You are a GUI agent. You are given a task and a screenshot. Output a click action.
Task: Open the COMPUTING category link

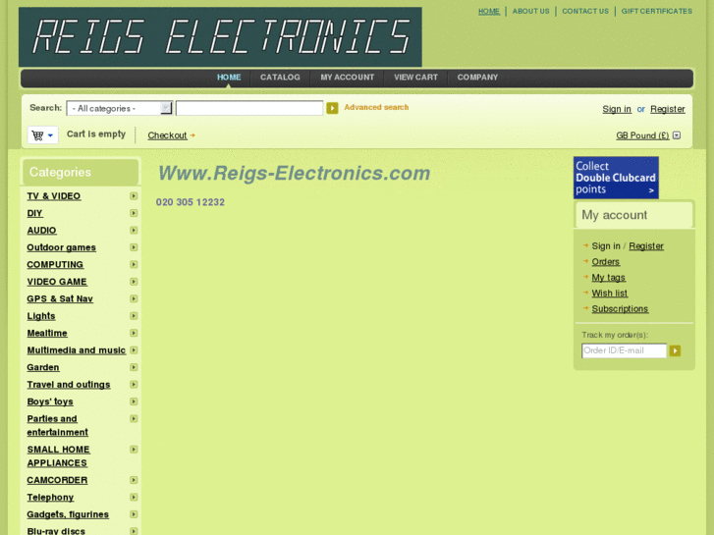[55, 264]
